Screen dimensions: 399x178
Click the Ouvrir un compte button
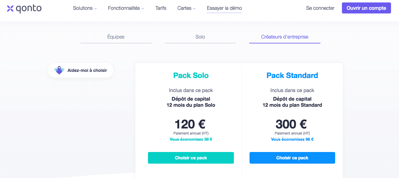[x=366, y=8]
